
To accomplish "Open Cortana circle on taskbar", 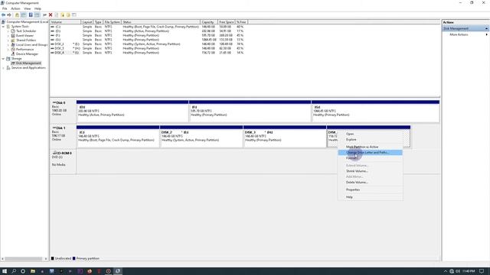I will pos(23,271).
